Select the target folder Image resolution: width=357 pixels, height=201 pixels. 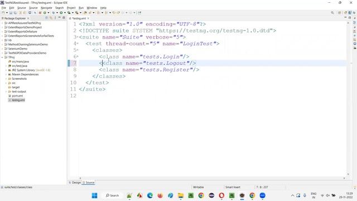tap(16, 87)
